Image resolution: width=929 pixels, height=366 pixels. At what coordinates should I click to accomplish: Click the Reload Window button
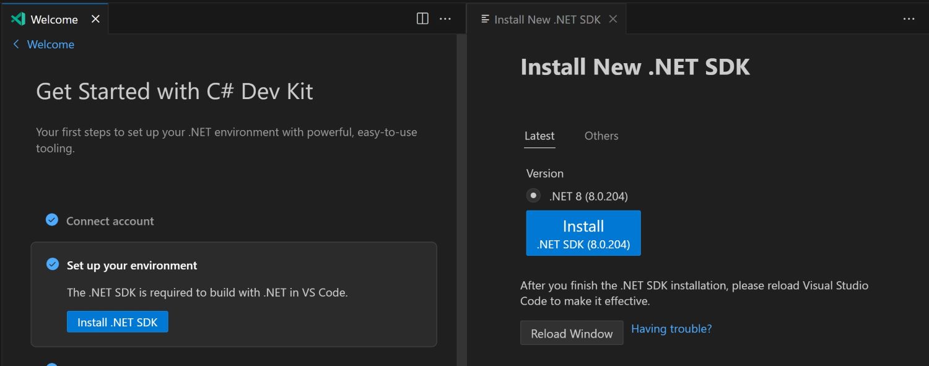pos(572,333)
